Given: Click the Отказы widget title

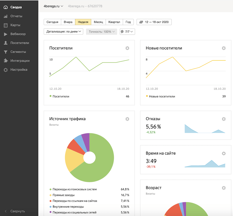Looking at the screenshot, I should 153,119.
